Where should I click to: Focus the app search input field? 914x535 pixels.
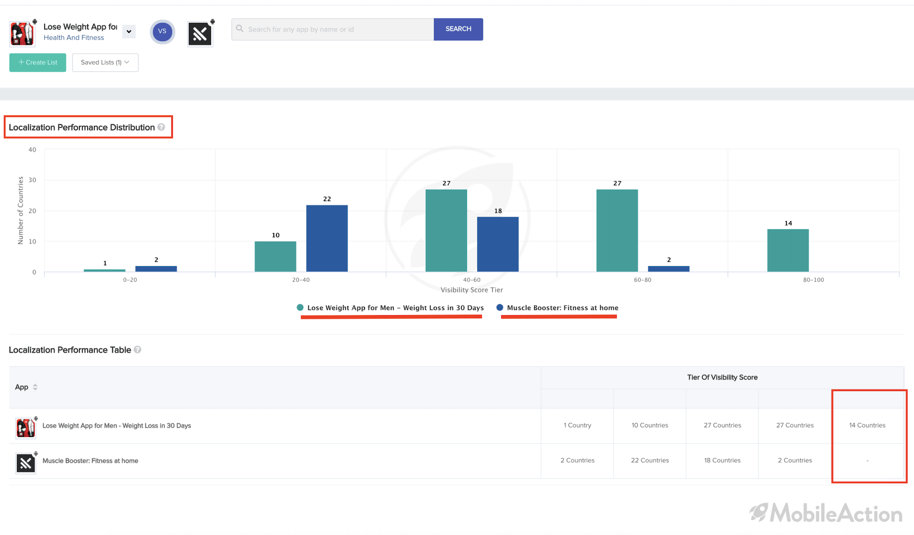pyautogui.click(x=332, y=29)
